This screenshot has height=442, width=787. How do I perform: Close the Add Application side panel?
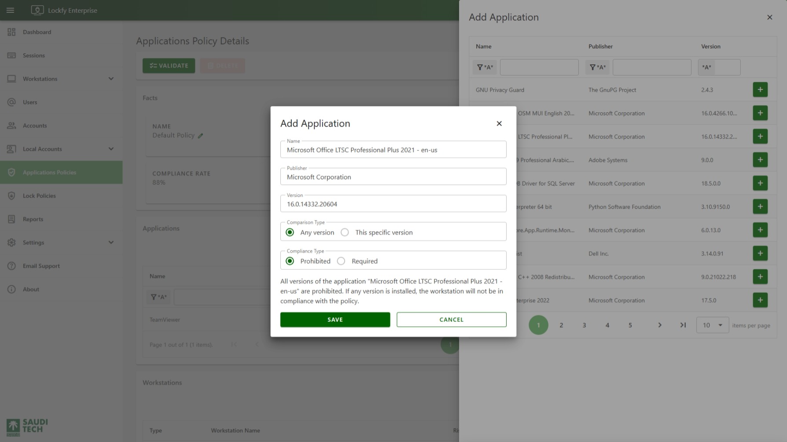tap(769, 17)
